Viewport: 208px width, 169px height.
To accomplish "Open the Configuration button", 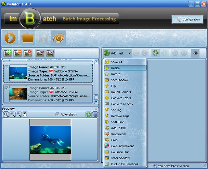I will click(x=187, y=19).
